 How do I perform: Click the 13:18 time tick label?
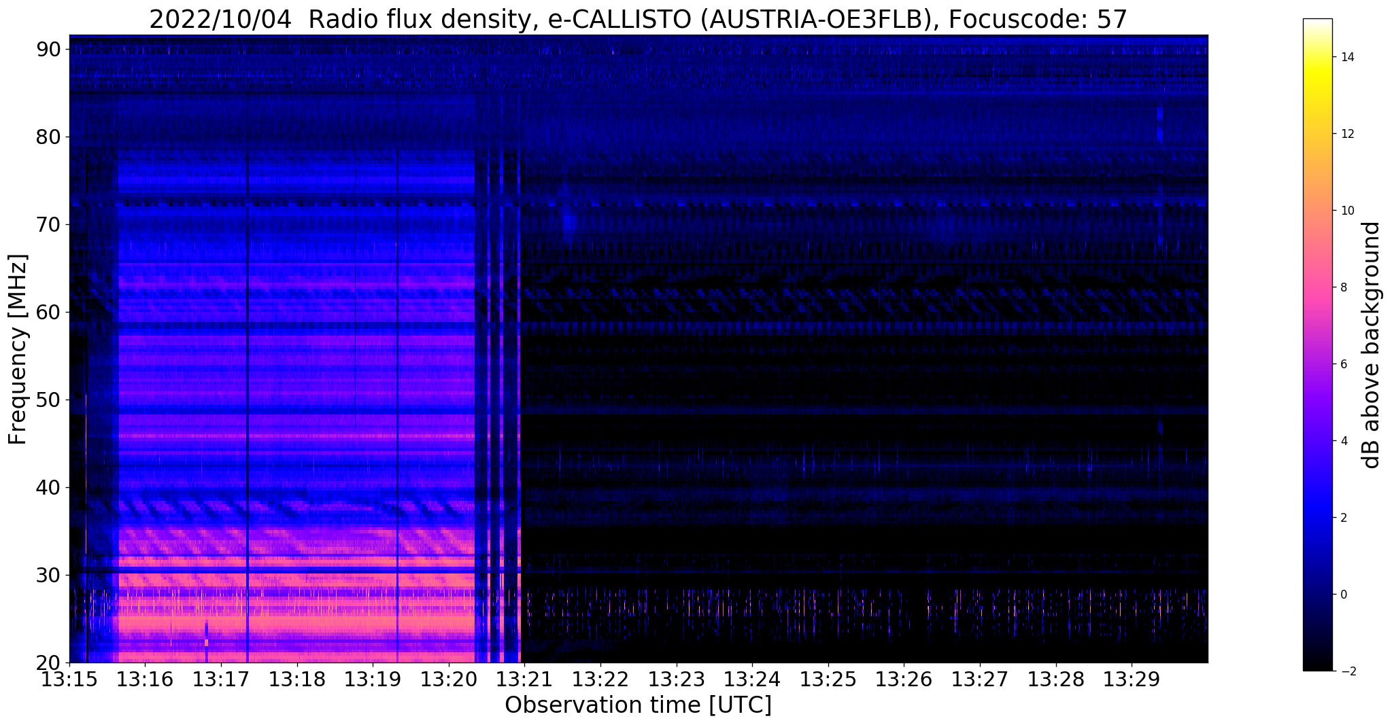tap(297, 679)
